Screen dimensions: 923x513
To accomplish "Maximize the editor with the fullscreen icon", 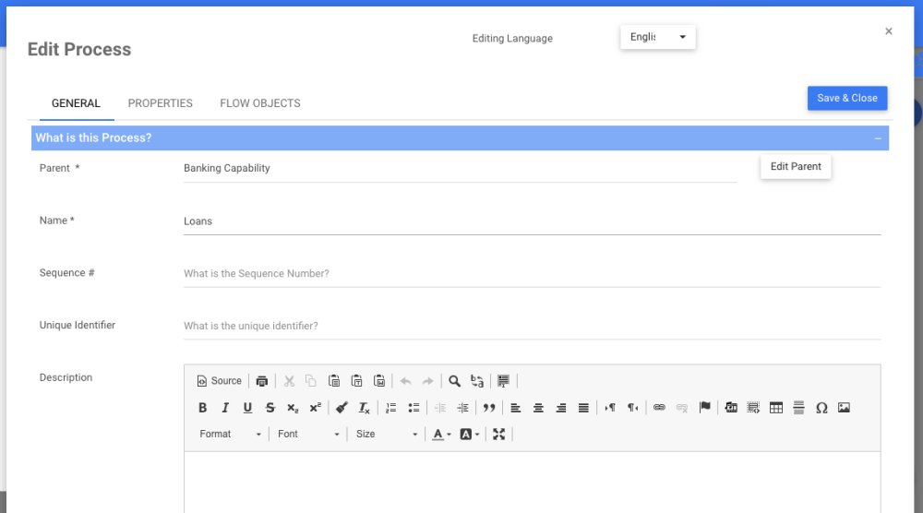I will pyautogui.click(x=499, y=435).
